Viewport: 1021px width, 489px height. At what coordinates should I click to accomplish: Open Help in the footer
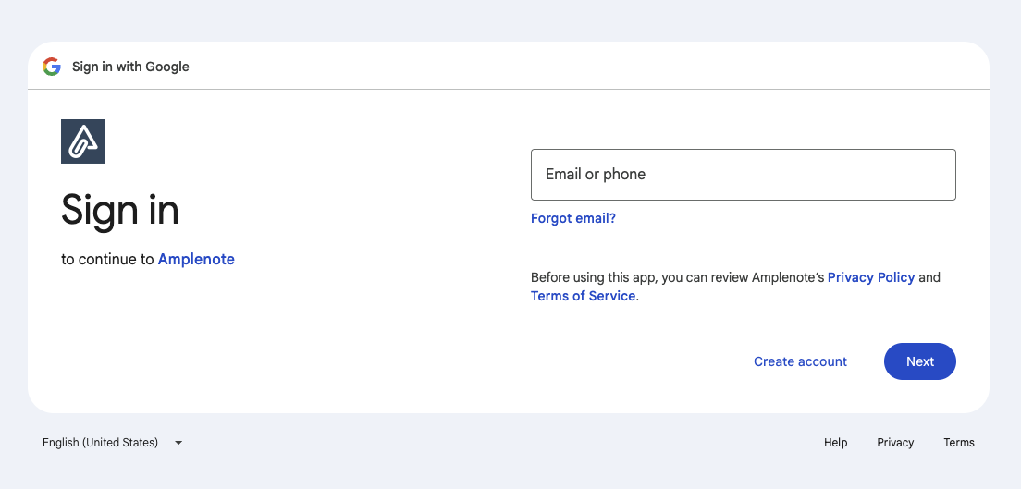pyautogui.click(x=835, y=443)
